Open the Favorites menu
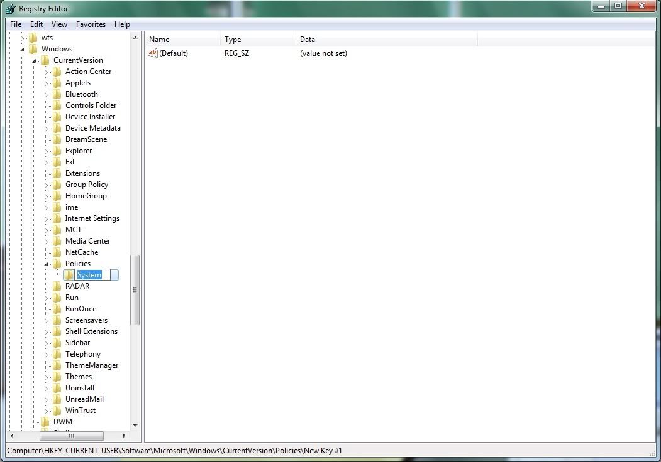Viewport: 661px width, 462px height. click(x=91, y=24)
